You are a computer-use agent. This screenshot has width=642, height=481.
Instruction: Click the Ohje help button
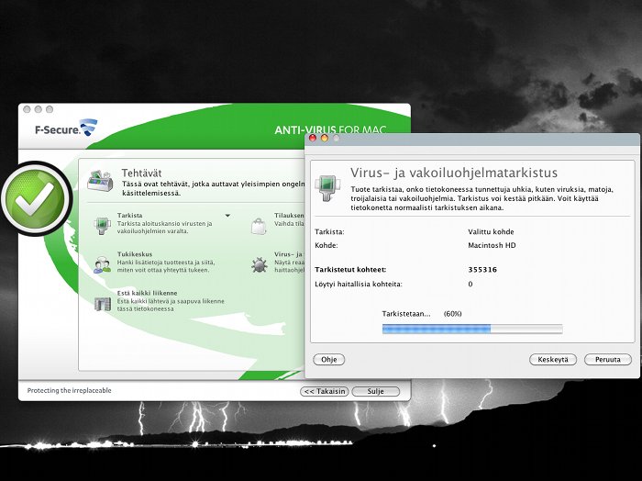click(328, 359)
